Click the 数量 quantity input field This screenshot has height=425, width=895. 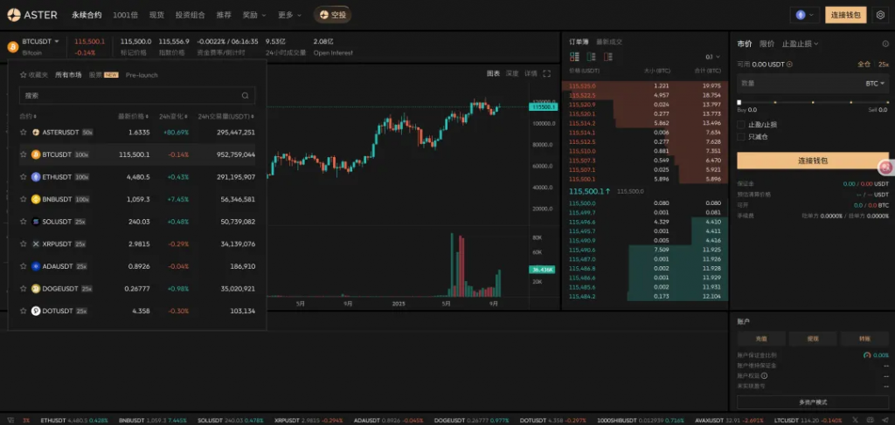tap(813, 83)
